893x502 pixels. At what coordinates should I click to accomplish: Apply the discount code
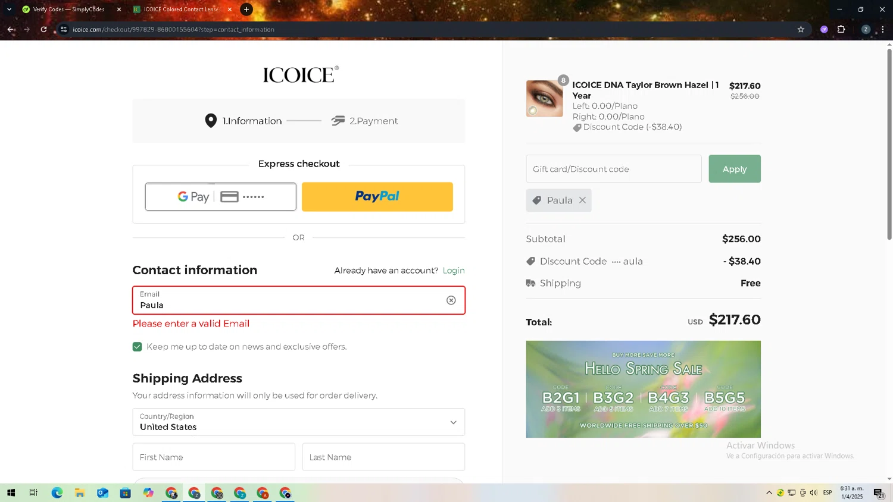[x=735, y=169]
